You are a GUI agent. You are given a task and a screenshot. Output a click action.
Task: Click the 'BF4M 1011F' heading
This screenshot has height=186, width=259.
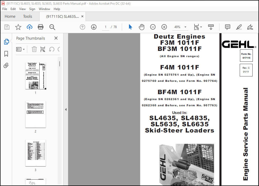(180, 92)
